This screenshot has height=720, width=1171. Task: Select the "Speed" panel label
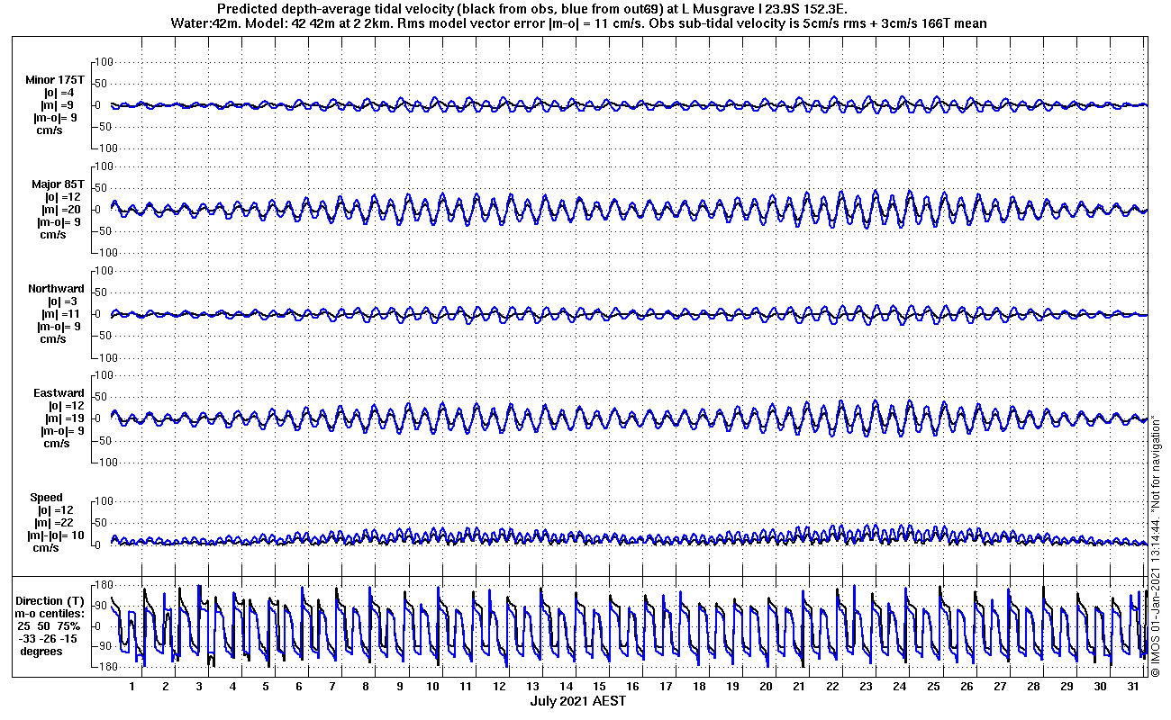47,498
